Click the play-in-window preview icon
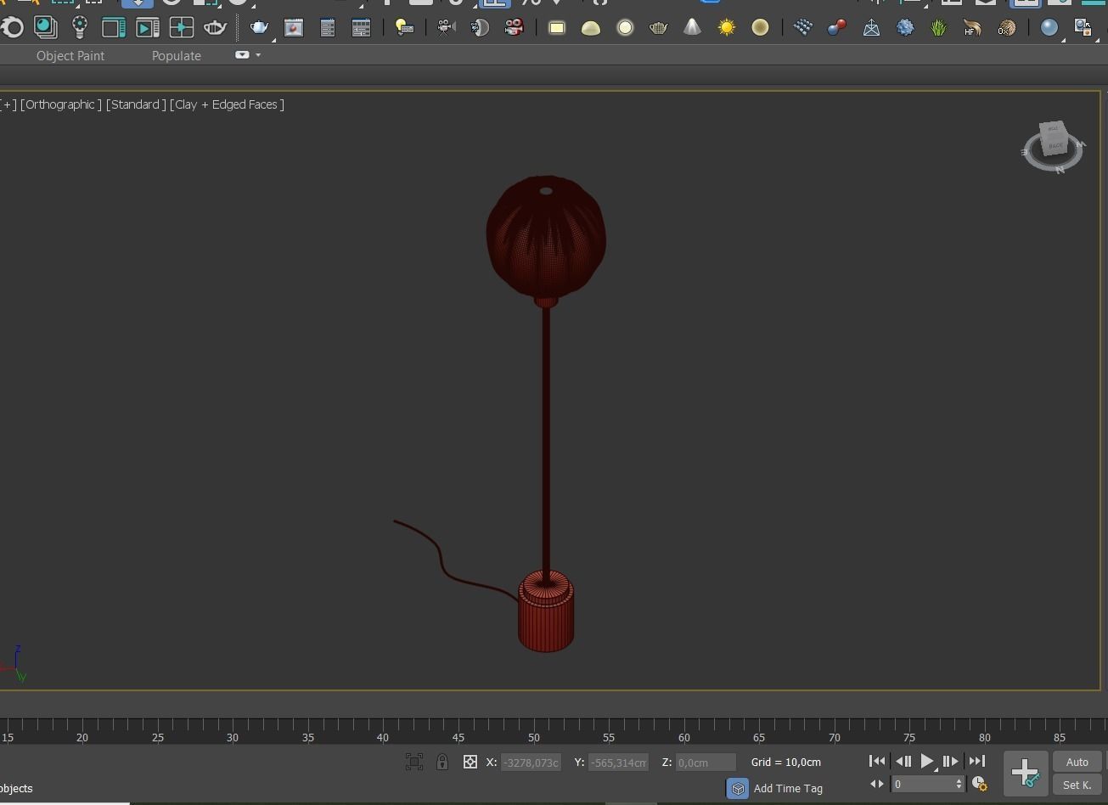Screen dimensions: 1108x805 tap(147, 28)
